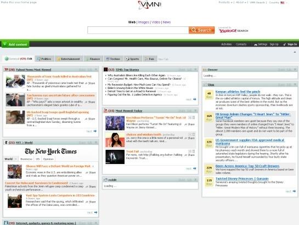Open Twisted Disney Princesses link

242,178
